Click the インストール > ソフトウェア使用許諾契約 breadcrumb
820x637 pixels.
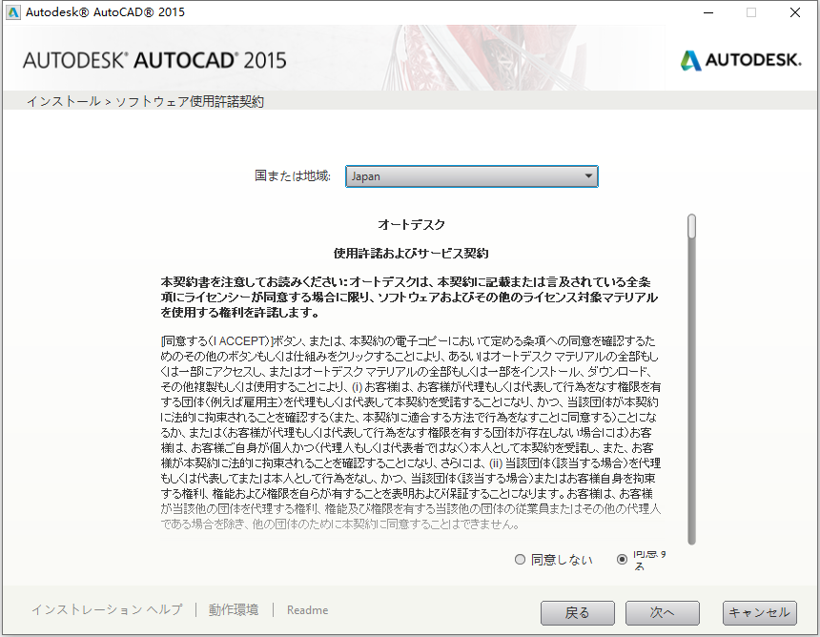pyautogui.click(x=145, y=101)
